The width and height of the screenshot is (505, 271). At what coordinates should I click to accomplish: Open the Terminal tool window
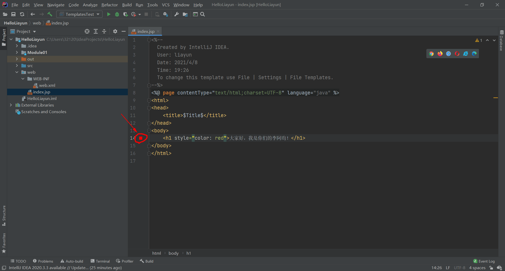click(x=100, y=261)
